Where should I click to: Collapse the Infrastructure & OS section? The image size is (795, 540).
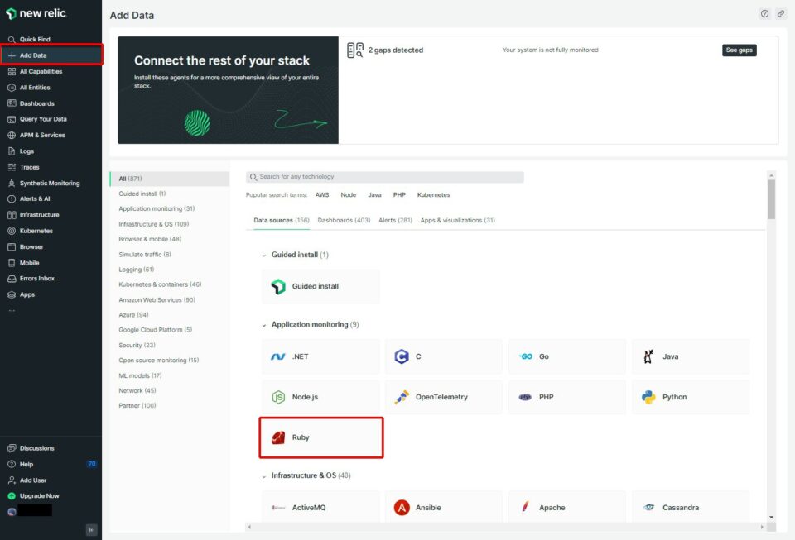[263, 475]
